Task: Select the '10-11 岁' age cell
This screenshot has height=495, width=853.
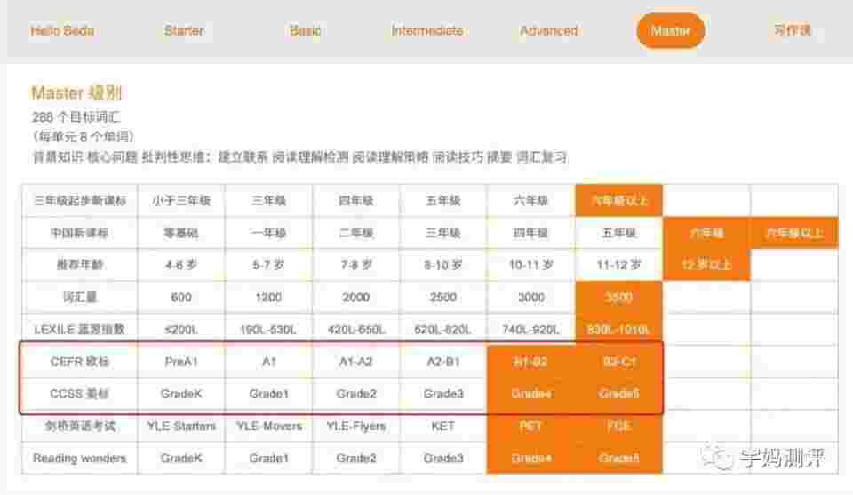Action: pos(531,265)
